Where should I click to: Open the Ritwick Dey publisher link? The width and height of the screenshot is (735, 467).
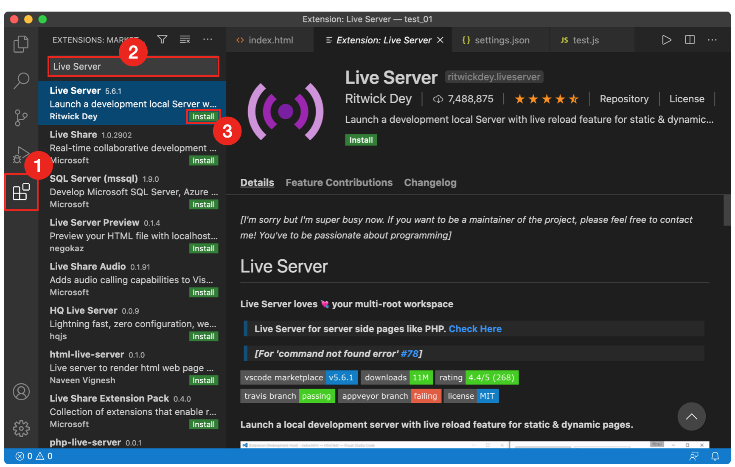[x=378, y=98]
